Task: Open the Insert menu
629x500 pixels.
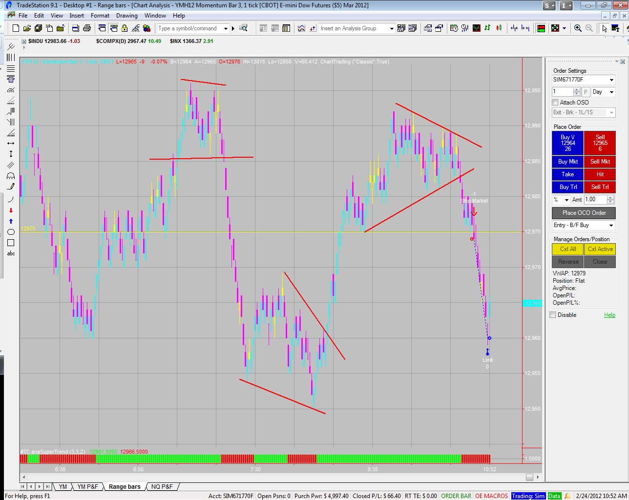Action: [77, 16]
